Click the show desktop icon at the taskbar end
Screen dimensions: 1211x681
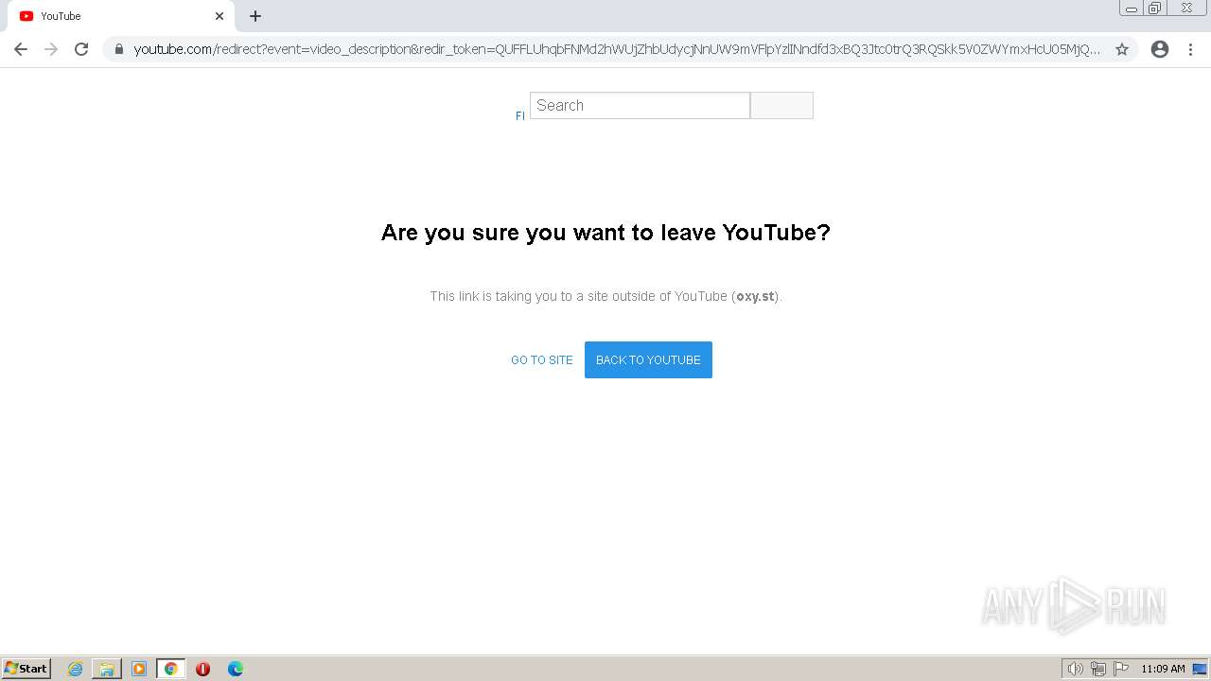(1200, 669)
